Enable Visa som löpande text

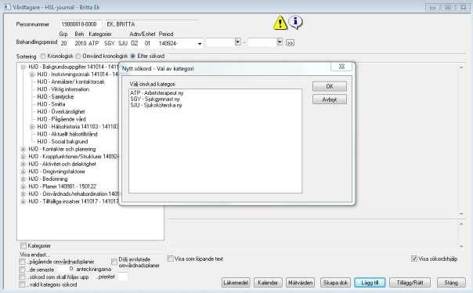coord(171,259)
